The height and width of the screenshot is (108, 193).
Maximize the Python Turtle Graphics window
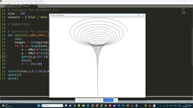(139, 15)
